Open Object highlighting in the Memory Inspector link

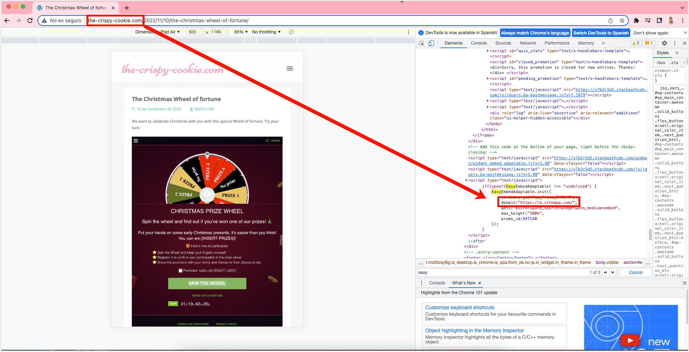[475, 330]
